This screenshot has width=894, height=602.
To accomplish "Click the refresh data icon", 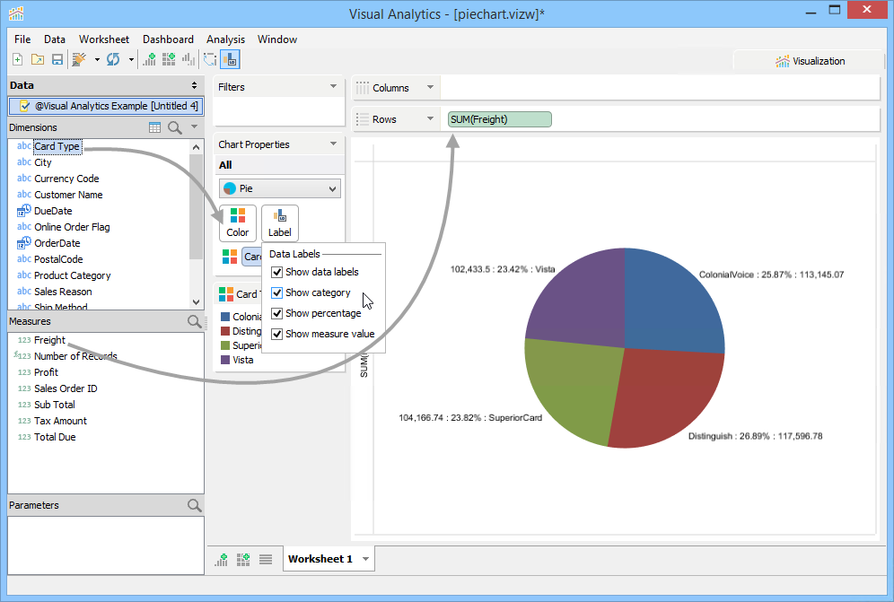I will (113, 59).
